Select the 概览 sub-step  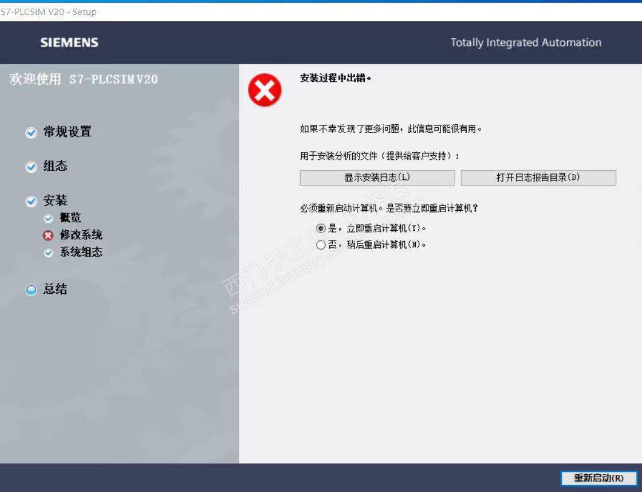coord(70,218)
